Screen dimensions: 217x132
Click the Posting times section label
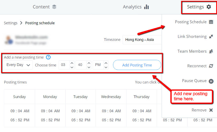click(x=15, y=82)
